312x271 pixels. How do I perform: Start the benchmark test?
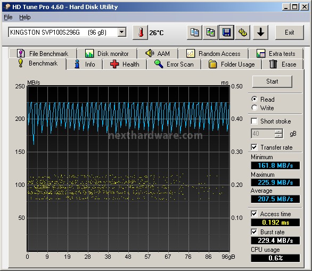pyautogui.click(x=272, y=81)
